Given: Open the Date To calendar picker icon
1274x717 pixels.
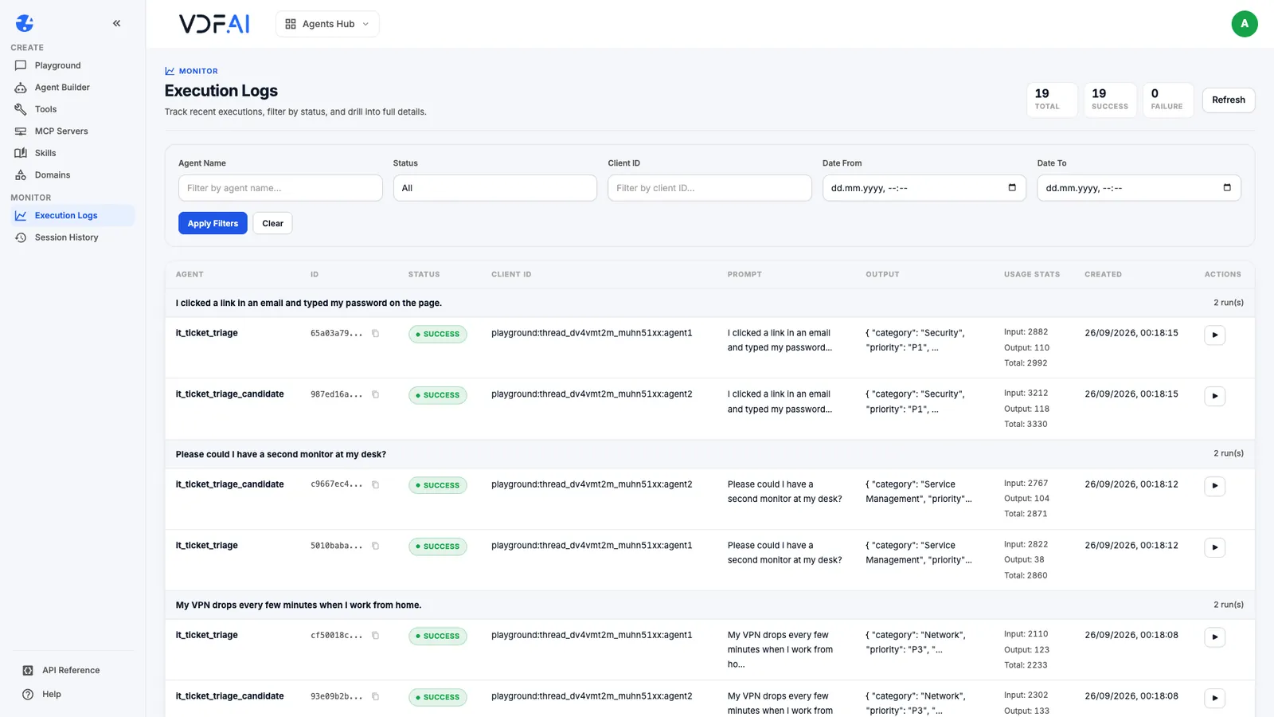Looking at the screenshot, I should point(1227,188).
